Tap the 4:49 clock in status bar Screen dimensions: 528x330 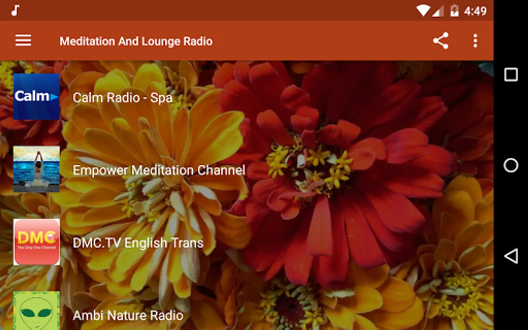tap(475, 11)
